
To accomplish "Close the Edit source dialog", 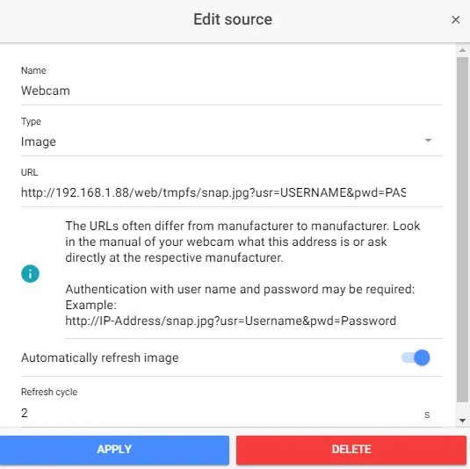I will (456, 20).
